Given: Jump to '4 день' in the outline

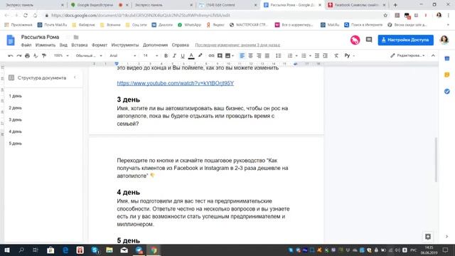Looking at the screenshot, I should point(16,132).
